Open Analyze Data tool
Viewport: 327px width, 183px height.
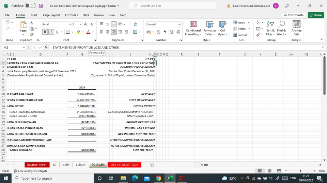click(x=296, y=28)
